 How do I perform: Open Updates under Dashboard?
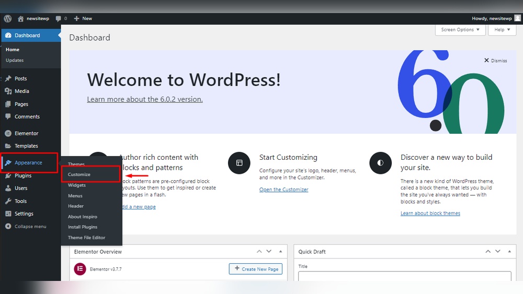click(15, 60)
